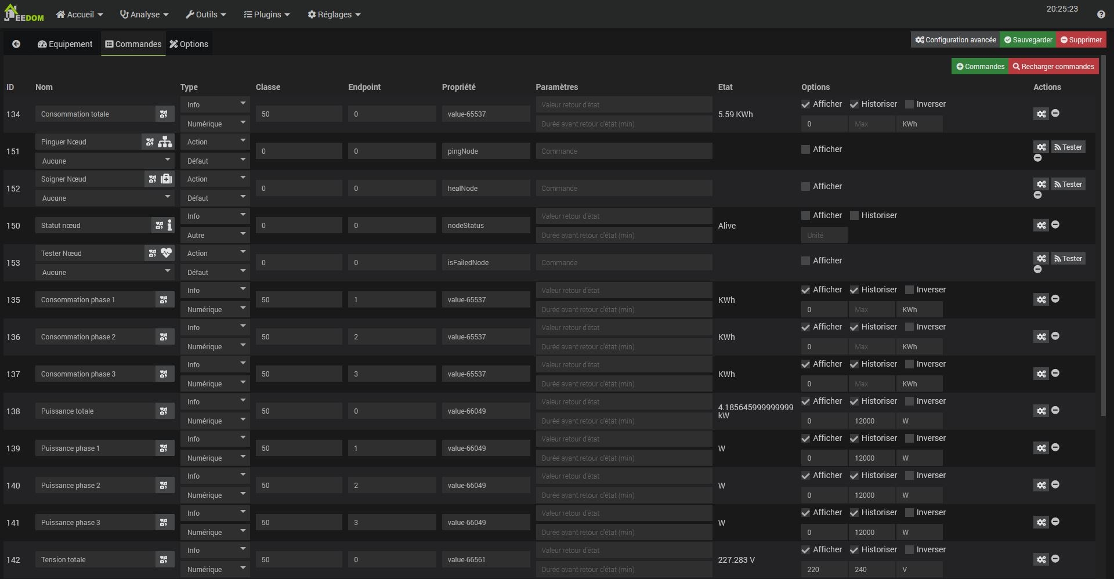
Task: Remove Puissance phase 1 via minus icon
Action: (1055, 447)
